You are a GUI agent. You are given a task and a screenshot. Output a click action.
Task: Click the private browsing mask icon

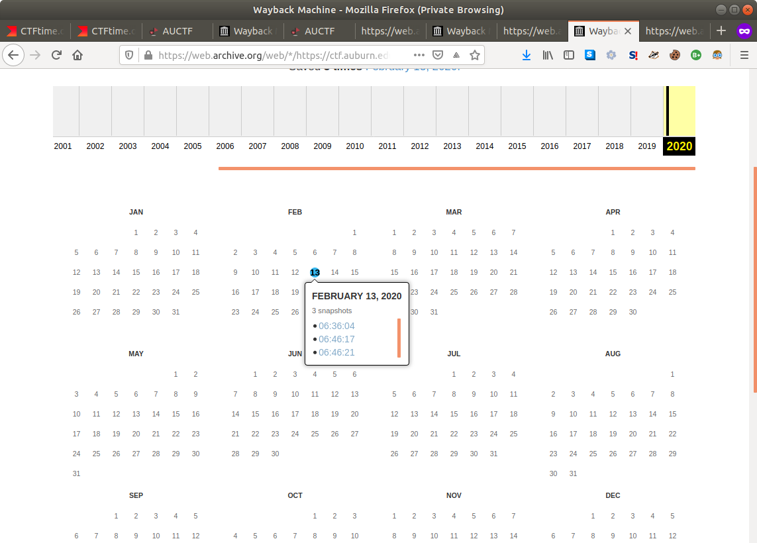[x=744, y=31]
